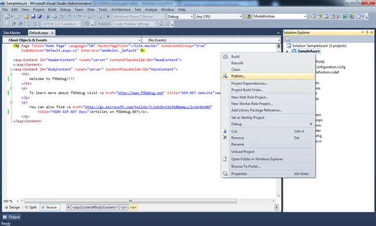Choose Unload Project from context menu
Viewport: 376px width, 226px height.
click(x=268, y=152)
